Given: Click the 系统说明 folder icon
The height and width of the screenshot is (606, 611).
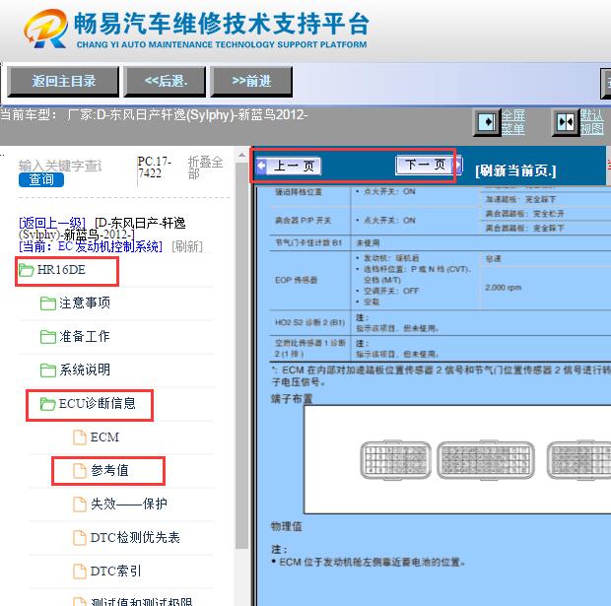Looking at the screenshot, I should pyautogui.click(x=48, y=370).
